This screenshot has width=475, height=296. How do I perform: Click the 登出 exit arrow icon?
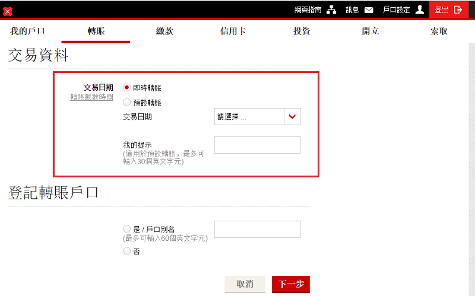coord(458,9)
